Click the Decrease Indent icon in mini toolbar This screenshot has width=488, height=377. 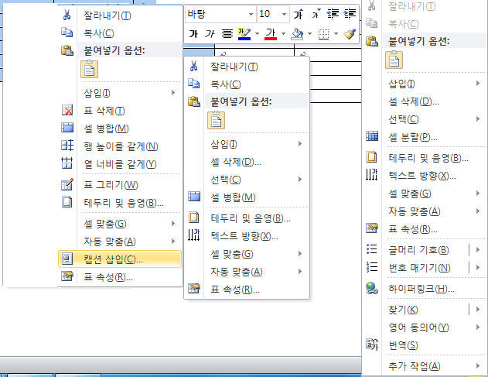click(333, 14)
